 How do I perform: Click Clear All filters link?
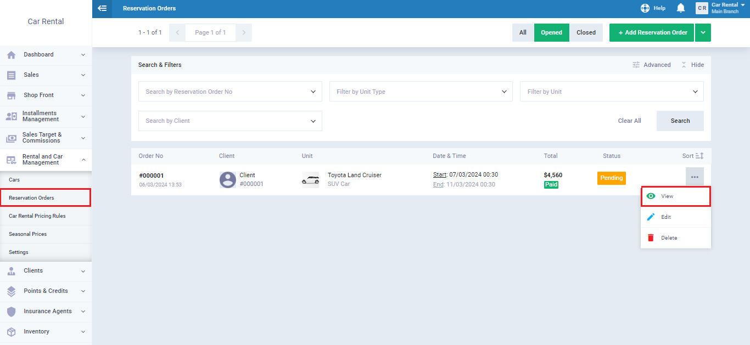coord(629,121)
